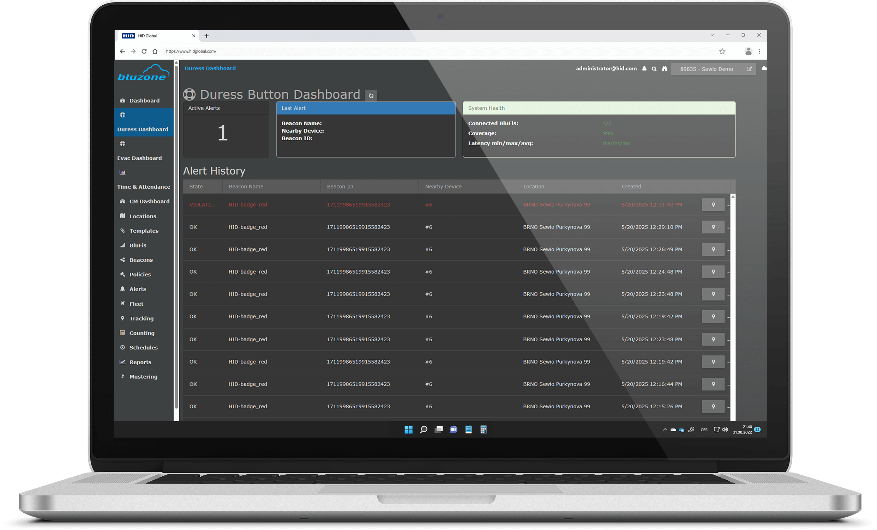Click the user profile icon near administrator@hid.com

[x=644, y=69]
